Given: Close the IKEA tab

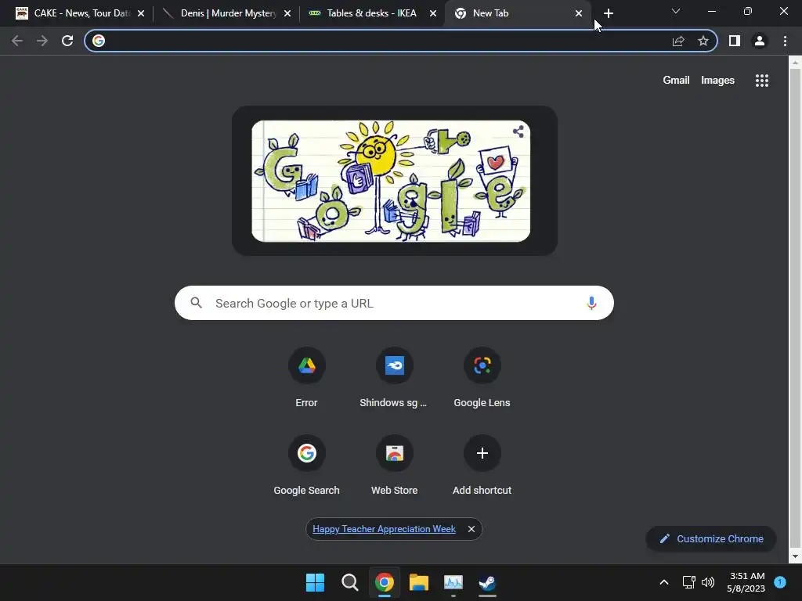Looking at the screenshot, I should [433, 13].
